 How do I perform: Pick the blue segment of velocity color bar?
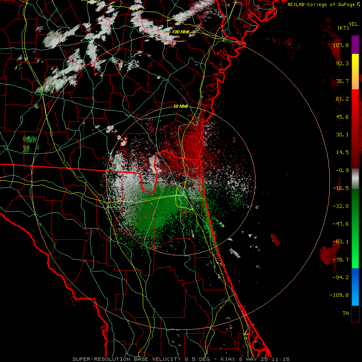[x=355, y=287]
